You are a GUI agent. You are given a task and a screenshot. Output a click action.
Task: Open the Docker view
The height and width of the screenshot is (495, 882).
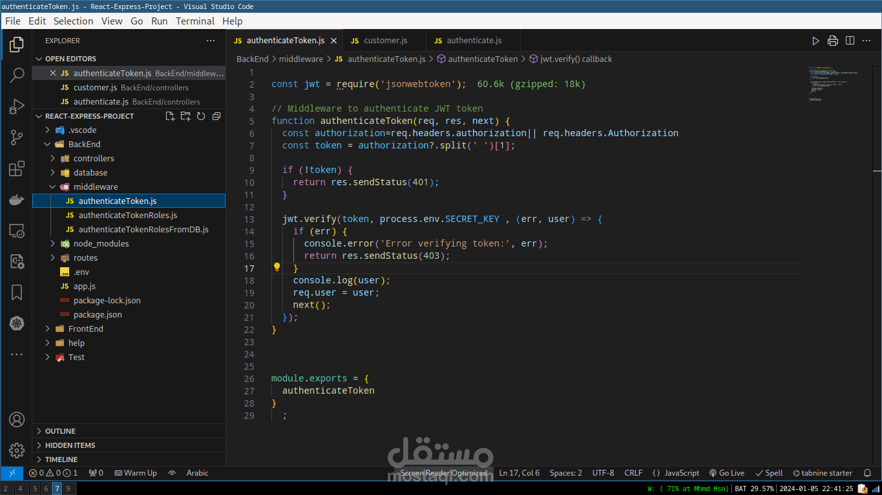click(x=17, y=200)
